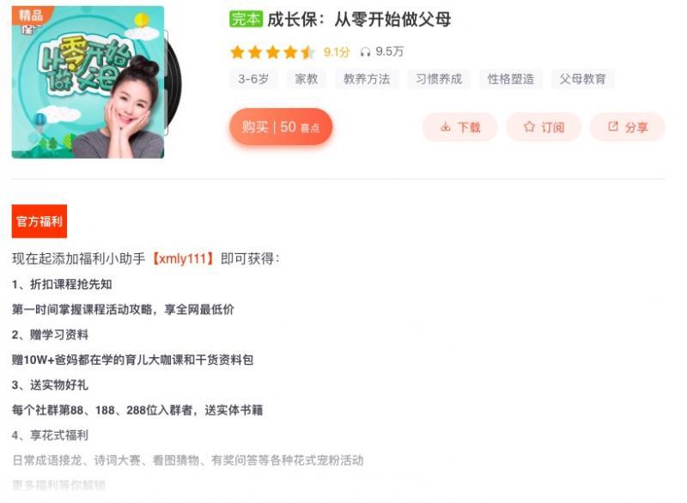This screenshot has width=687, height=503.
Task: Select the 3-6岁 tag
Action: click(253, 79)
